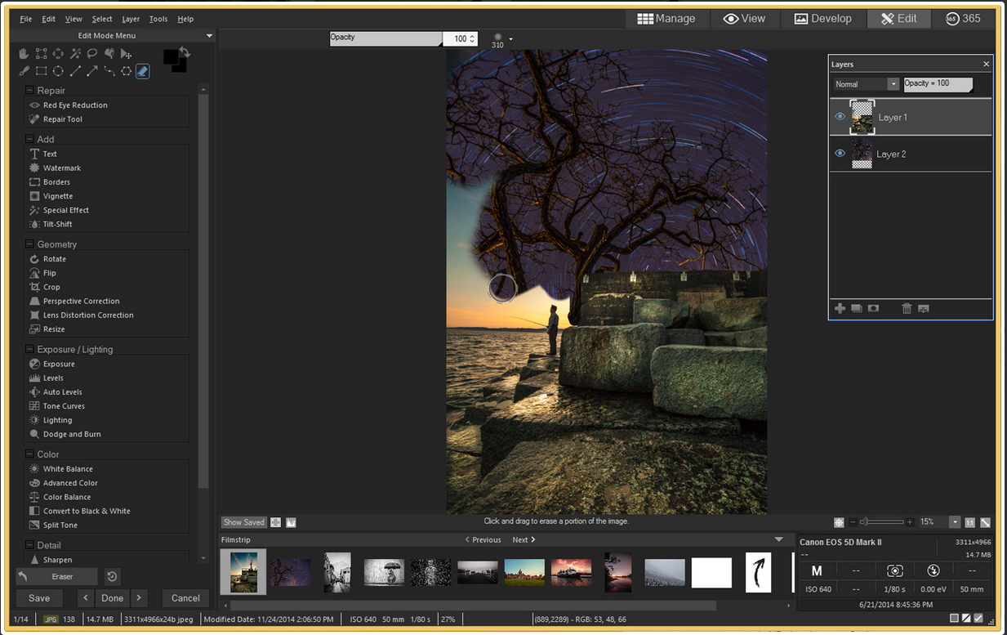Viewport: 1007px width, 635px height.
Task: Open the Edit Mode Menu dropdown
Action: (x=209, y=36)
